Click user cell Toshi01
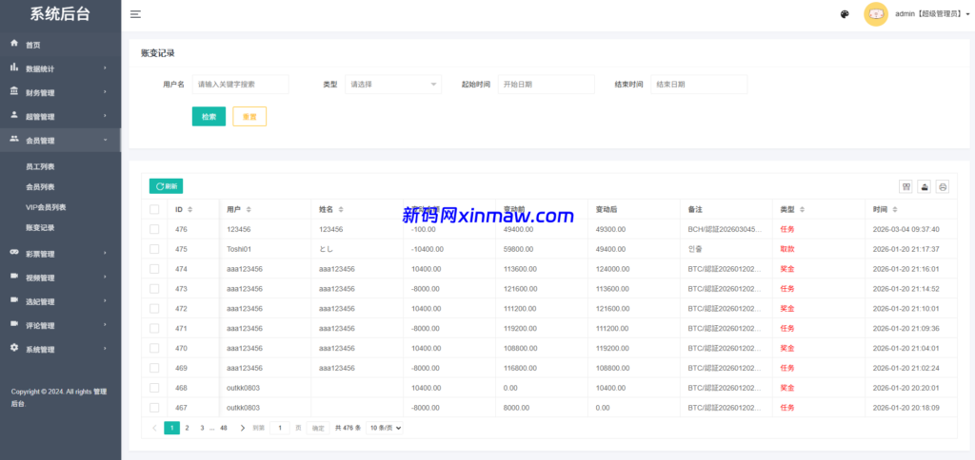Image resolution: width=975 pixels, height=460 pixels. (x=239, y=249)
